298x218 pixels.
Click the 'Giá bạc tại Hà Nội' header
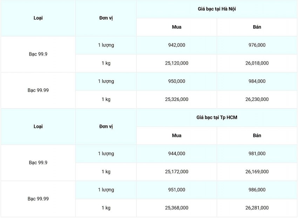[217, 9]
